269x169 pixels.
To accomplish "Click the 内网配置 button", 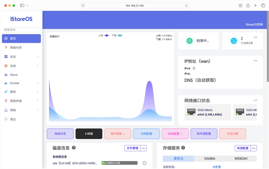I will pyautogui.click(x=147, y=134).
